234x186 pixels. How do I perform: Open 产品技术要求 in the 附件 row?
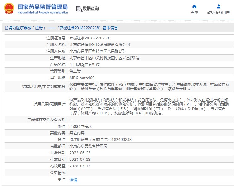click(81, 126)
